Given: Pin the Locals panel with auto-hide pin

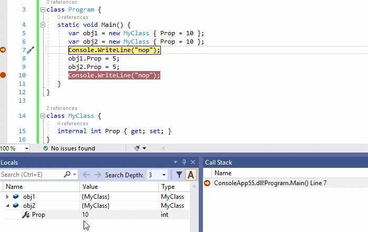Looking at the screenshot, I should tap(184, 162).
